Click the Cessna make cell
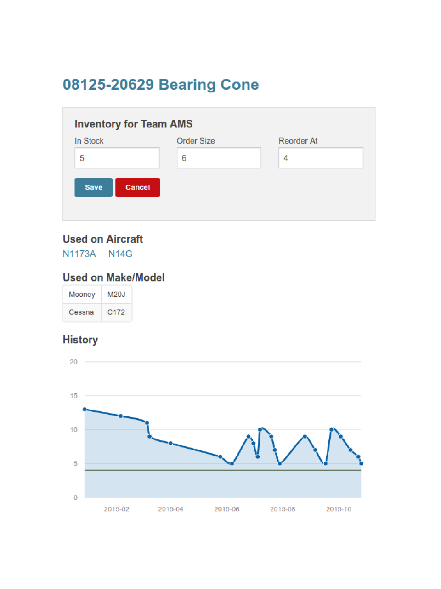Image resolution: width=441 pixels, height=589 pixels. (x=81, y=312)
